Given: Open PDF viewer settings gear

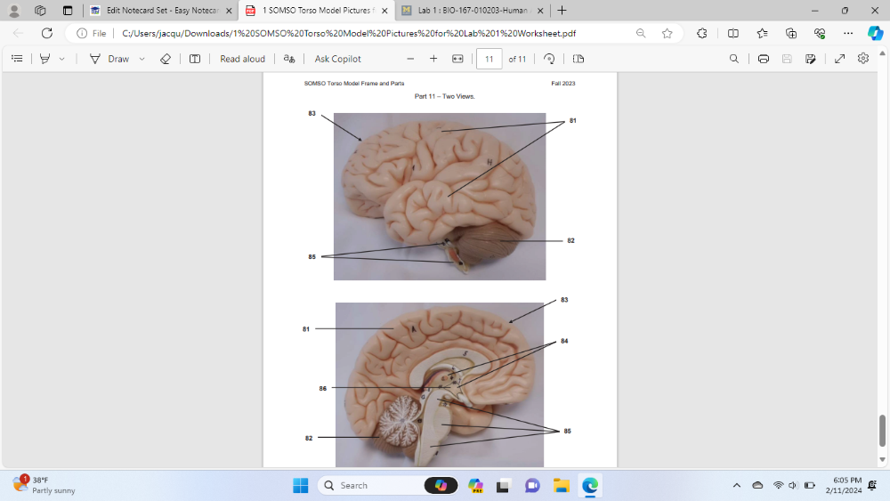Looking at the screenshot, I should point(862,59).
